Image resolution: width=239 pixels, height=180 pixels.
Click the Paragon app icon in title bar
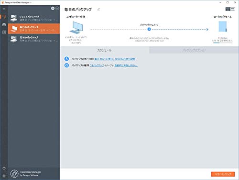[x=2, y=2]
